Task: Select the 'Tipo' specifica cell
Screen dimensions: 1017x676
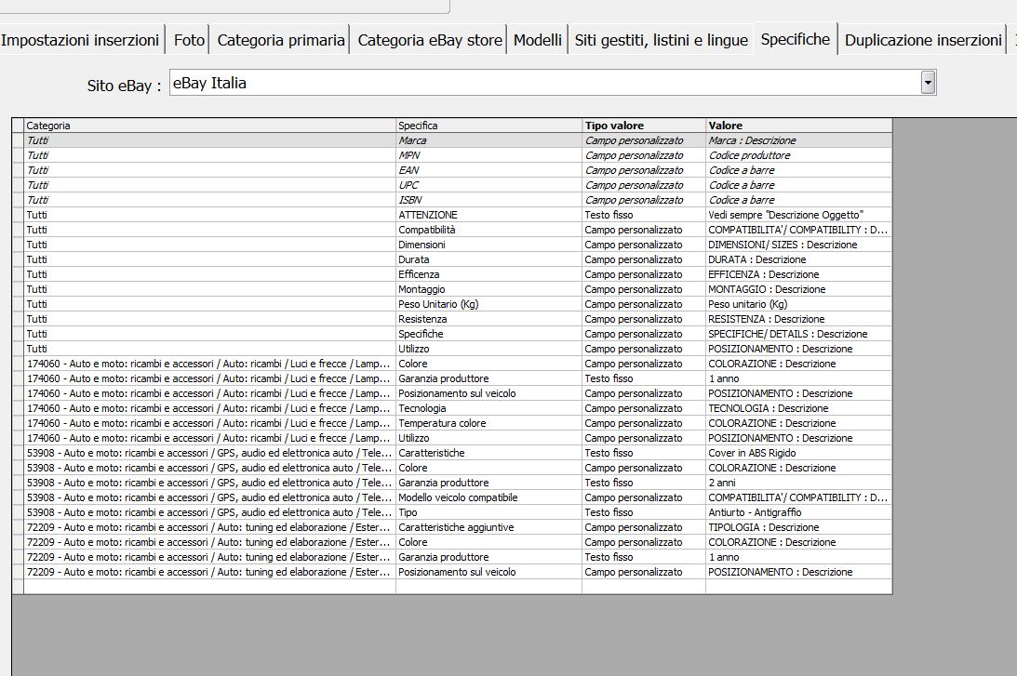Action: [489, 513]
